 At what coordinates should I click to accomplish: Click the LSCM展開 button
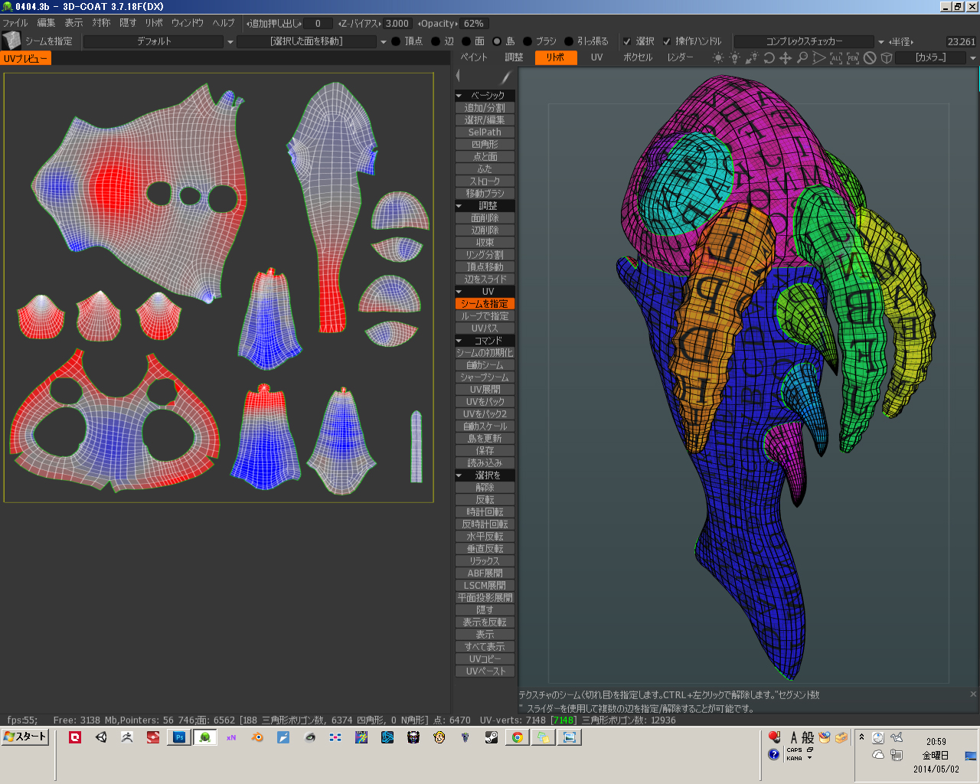tap(485, 586)
